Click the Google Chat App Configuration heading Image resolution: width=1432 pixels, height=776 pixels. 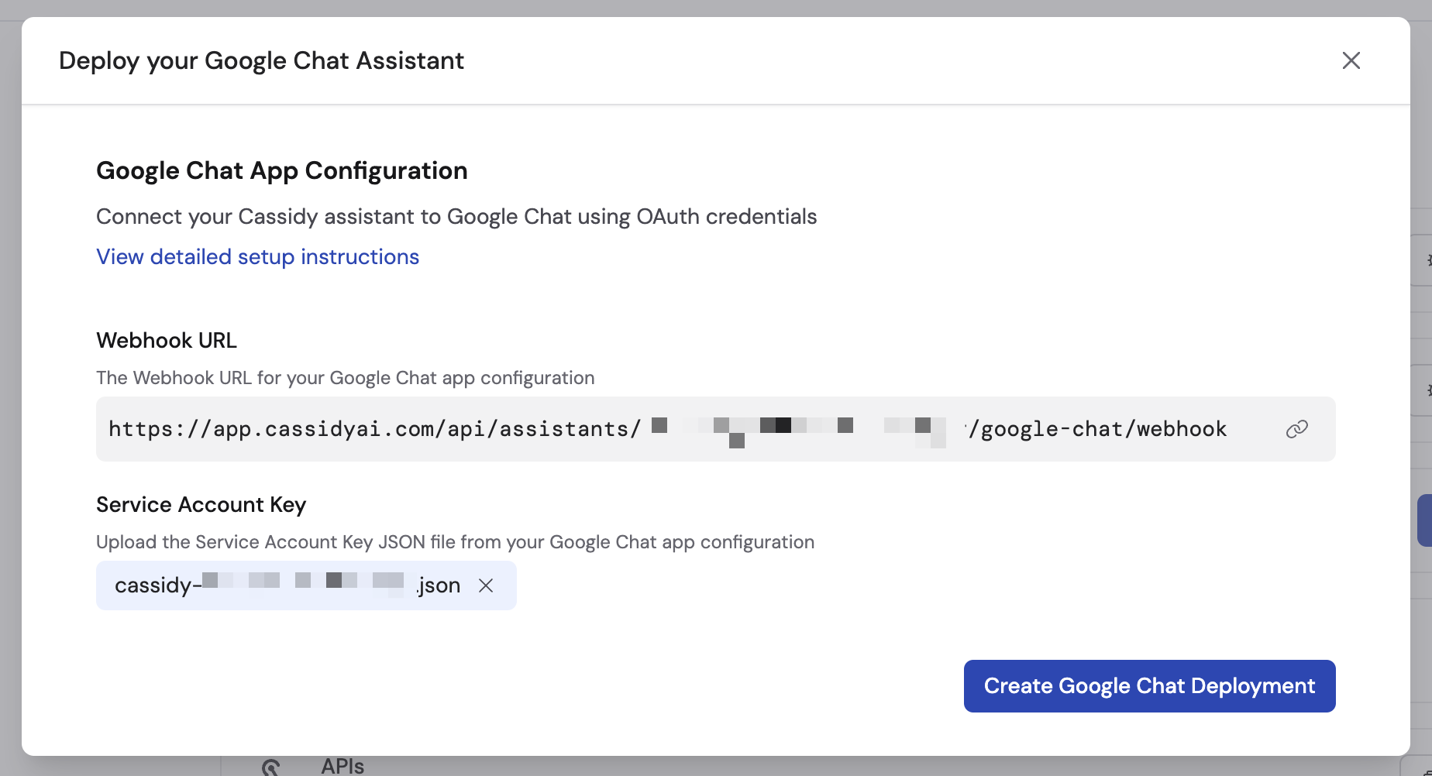click(281, 170)
